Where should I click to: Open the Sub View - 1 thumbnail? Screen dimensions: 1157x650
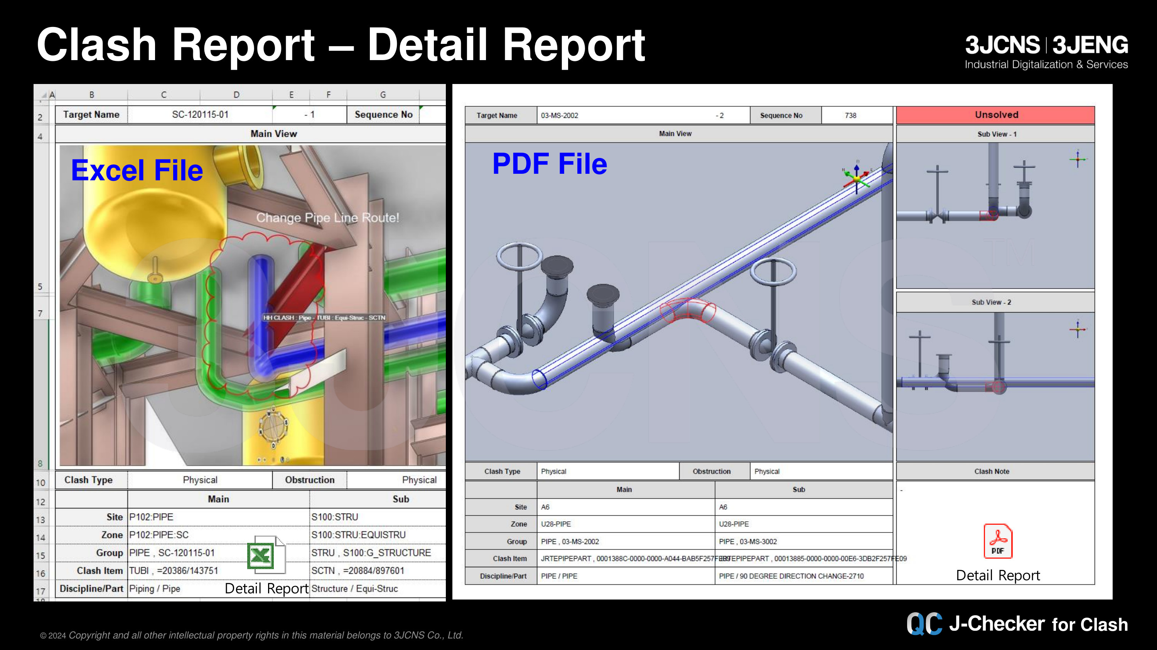tap(996, 216)
